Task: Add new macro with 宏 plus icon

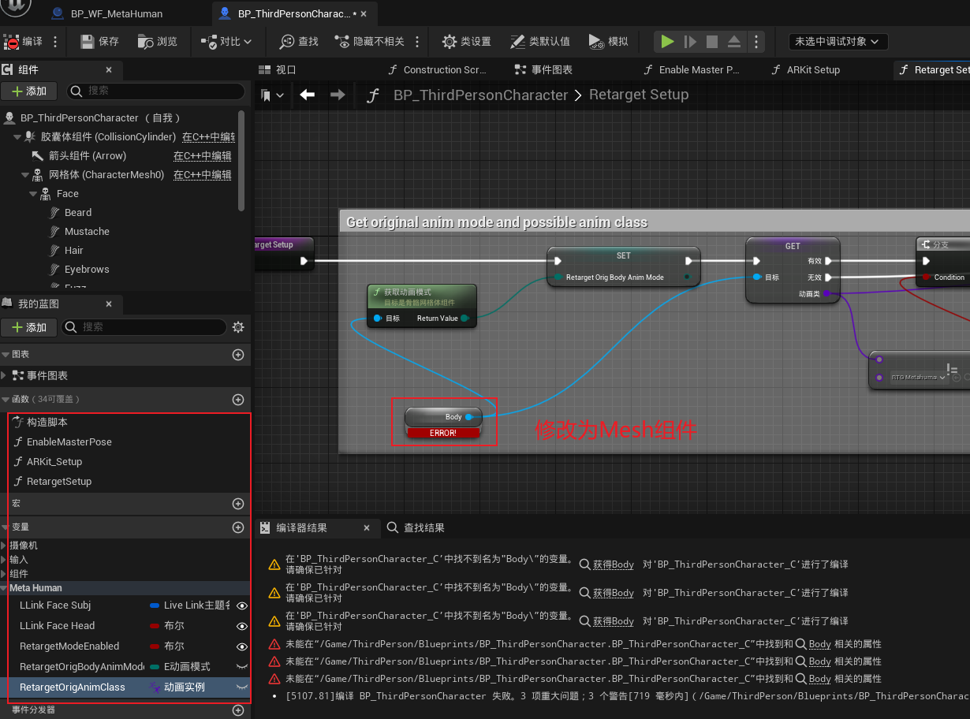Action: pyautogui.click(x=238, y=503)
